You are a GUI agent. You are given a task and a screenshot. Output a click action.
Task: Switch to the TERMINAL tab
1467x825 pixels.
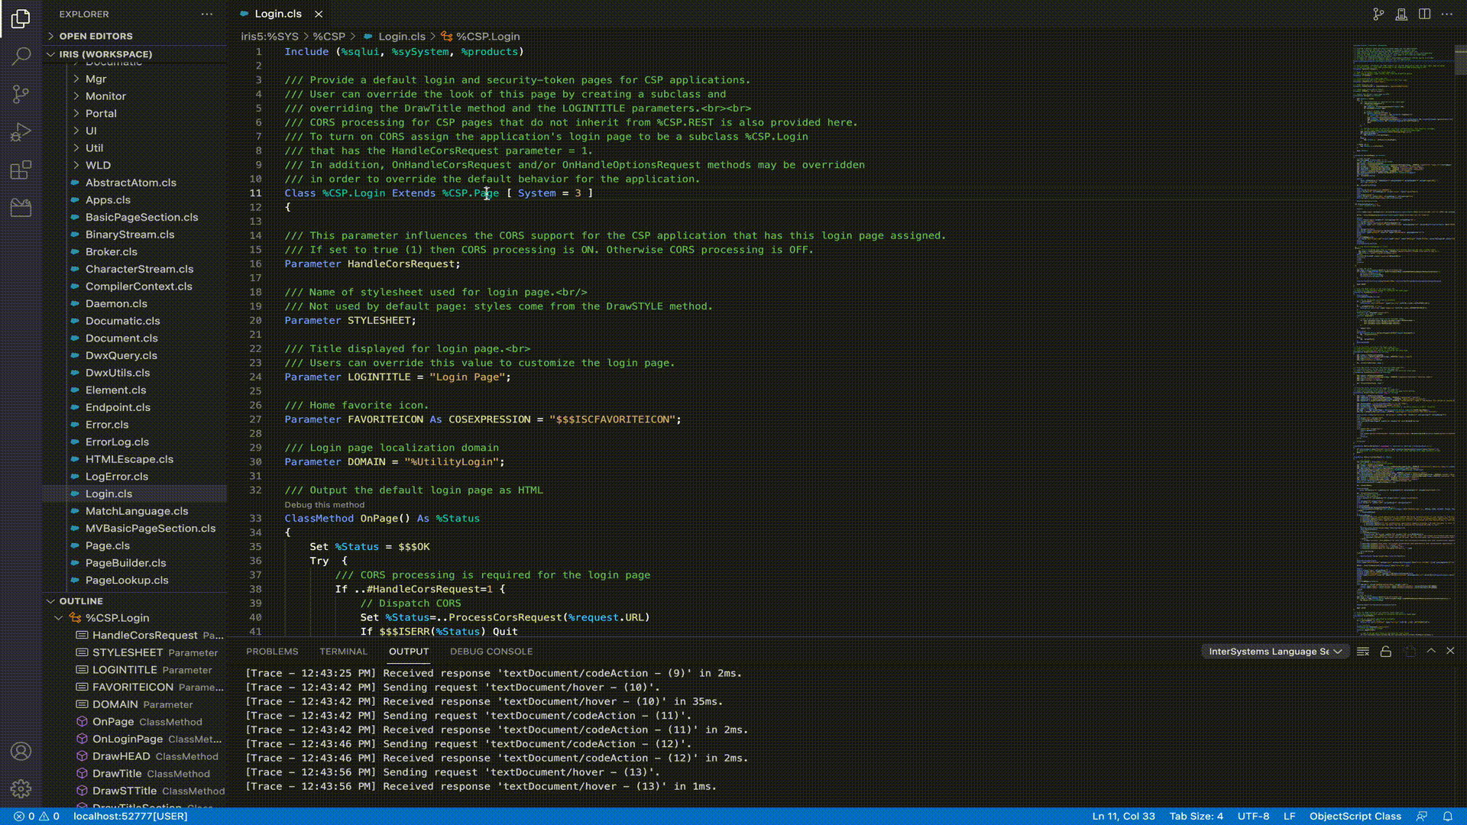[343, 652]
